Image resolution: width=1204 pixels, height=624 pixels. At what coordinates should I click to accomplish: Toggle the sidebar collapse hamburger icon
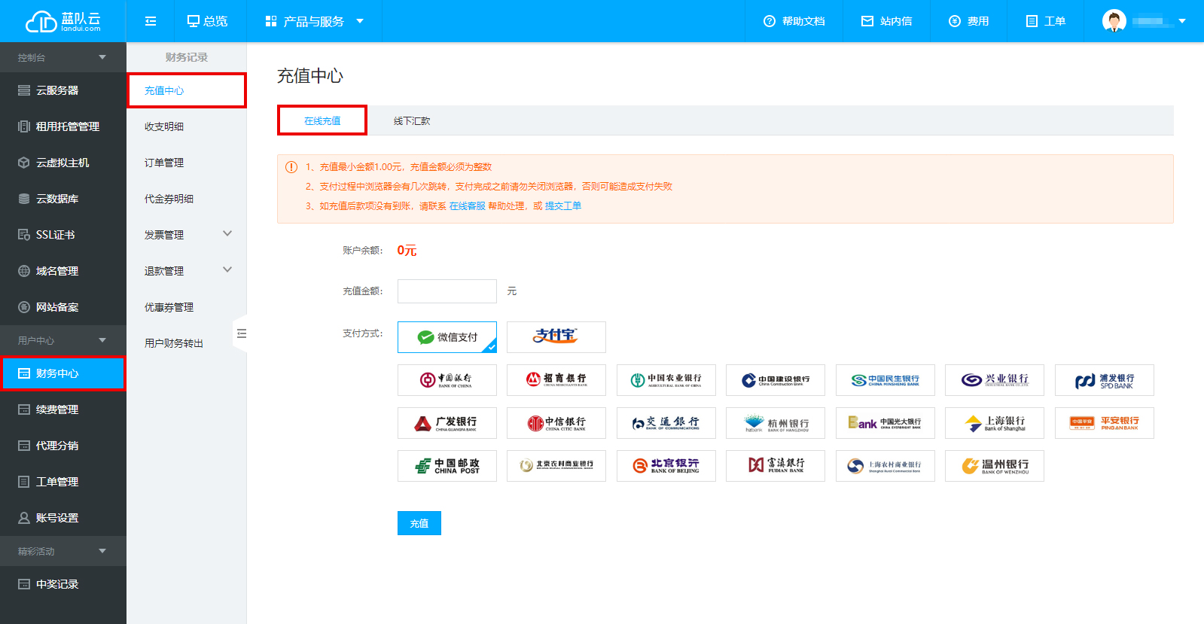coord(151,21)
